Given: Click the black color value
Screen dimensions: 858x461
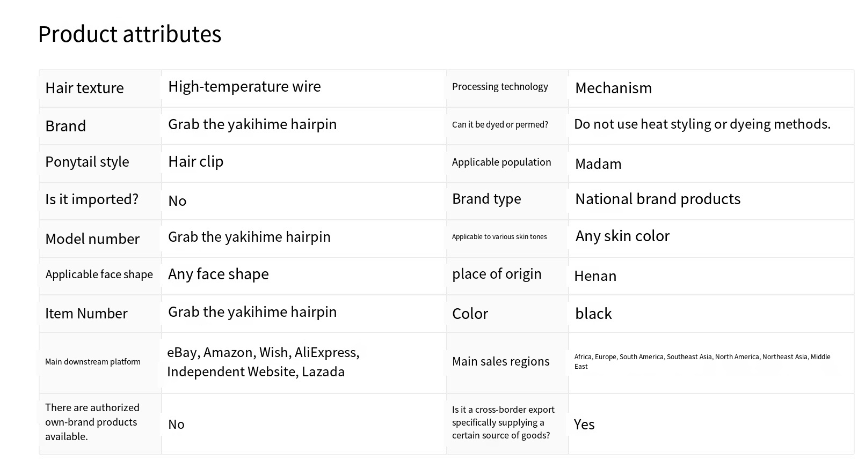Looking at the screenshot, I should 593,314.
